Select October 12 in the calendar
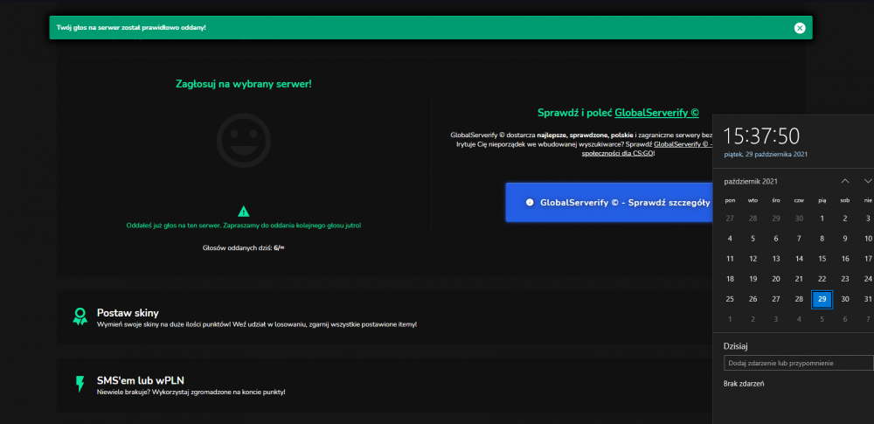Screen dimensions: 874x424 (753, 259)
